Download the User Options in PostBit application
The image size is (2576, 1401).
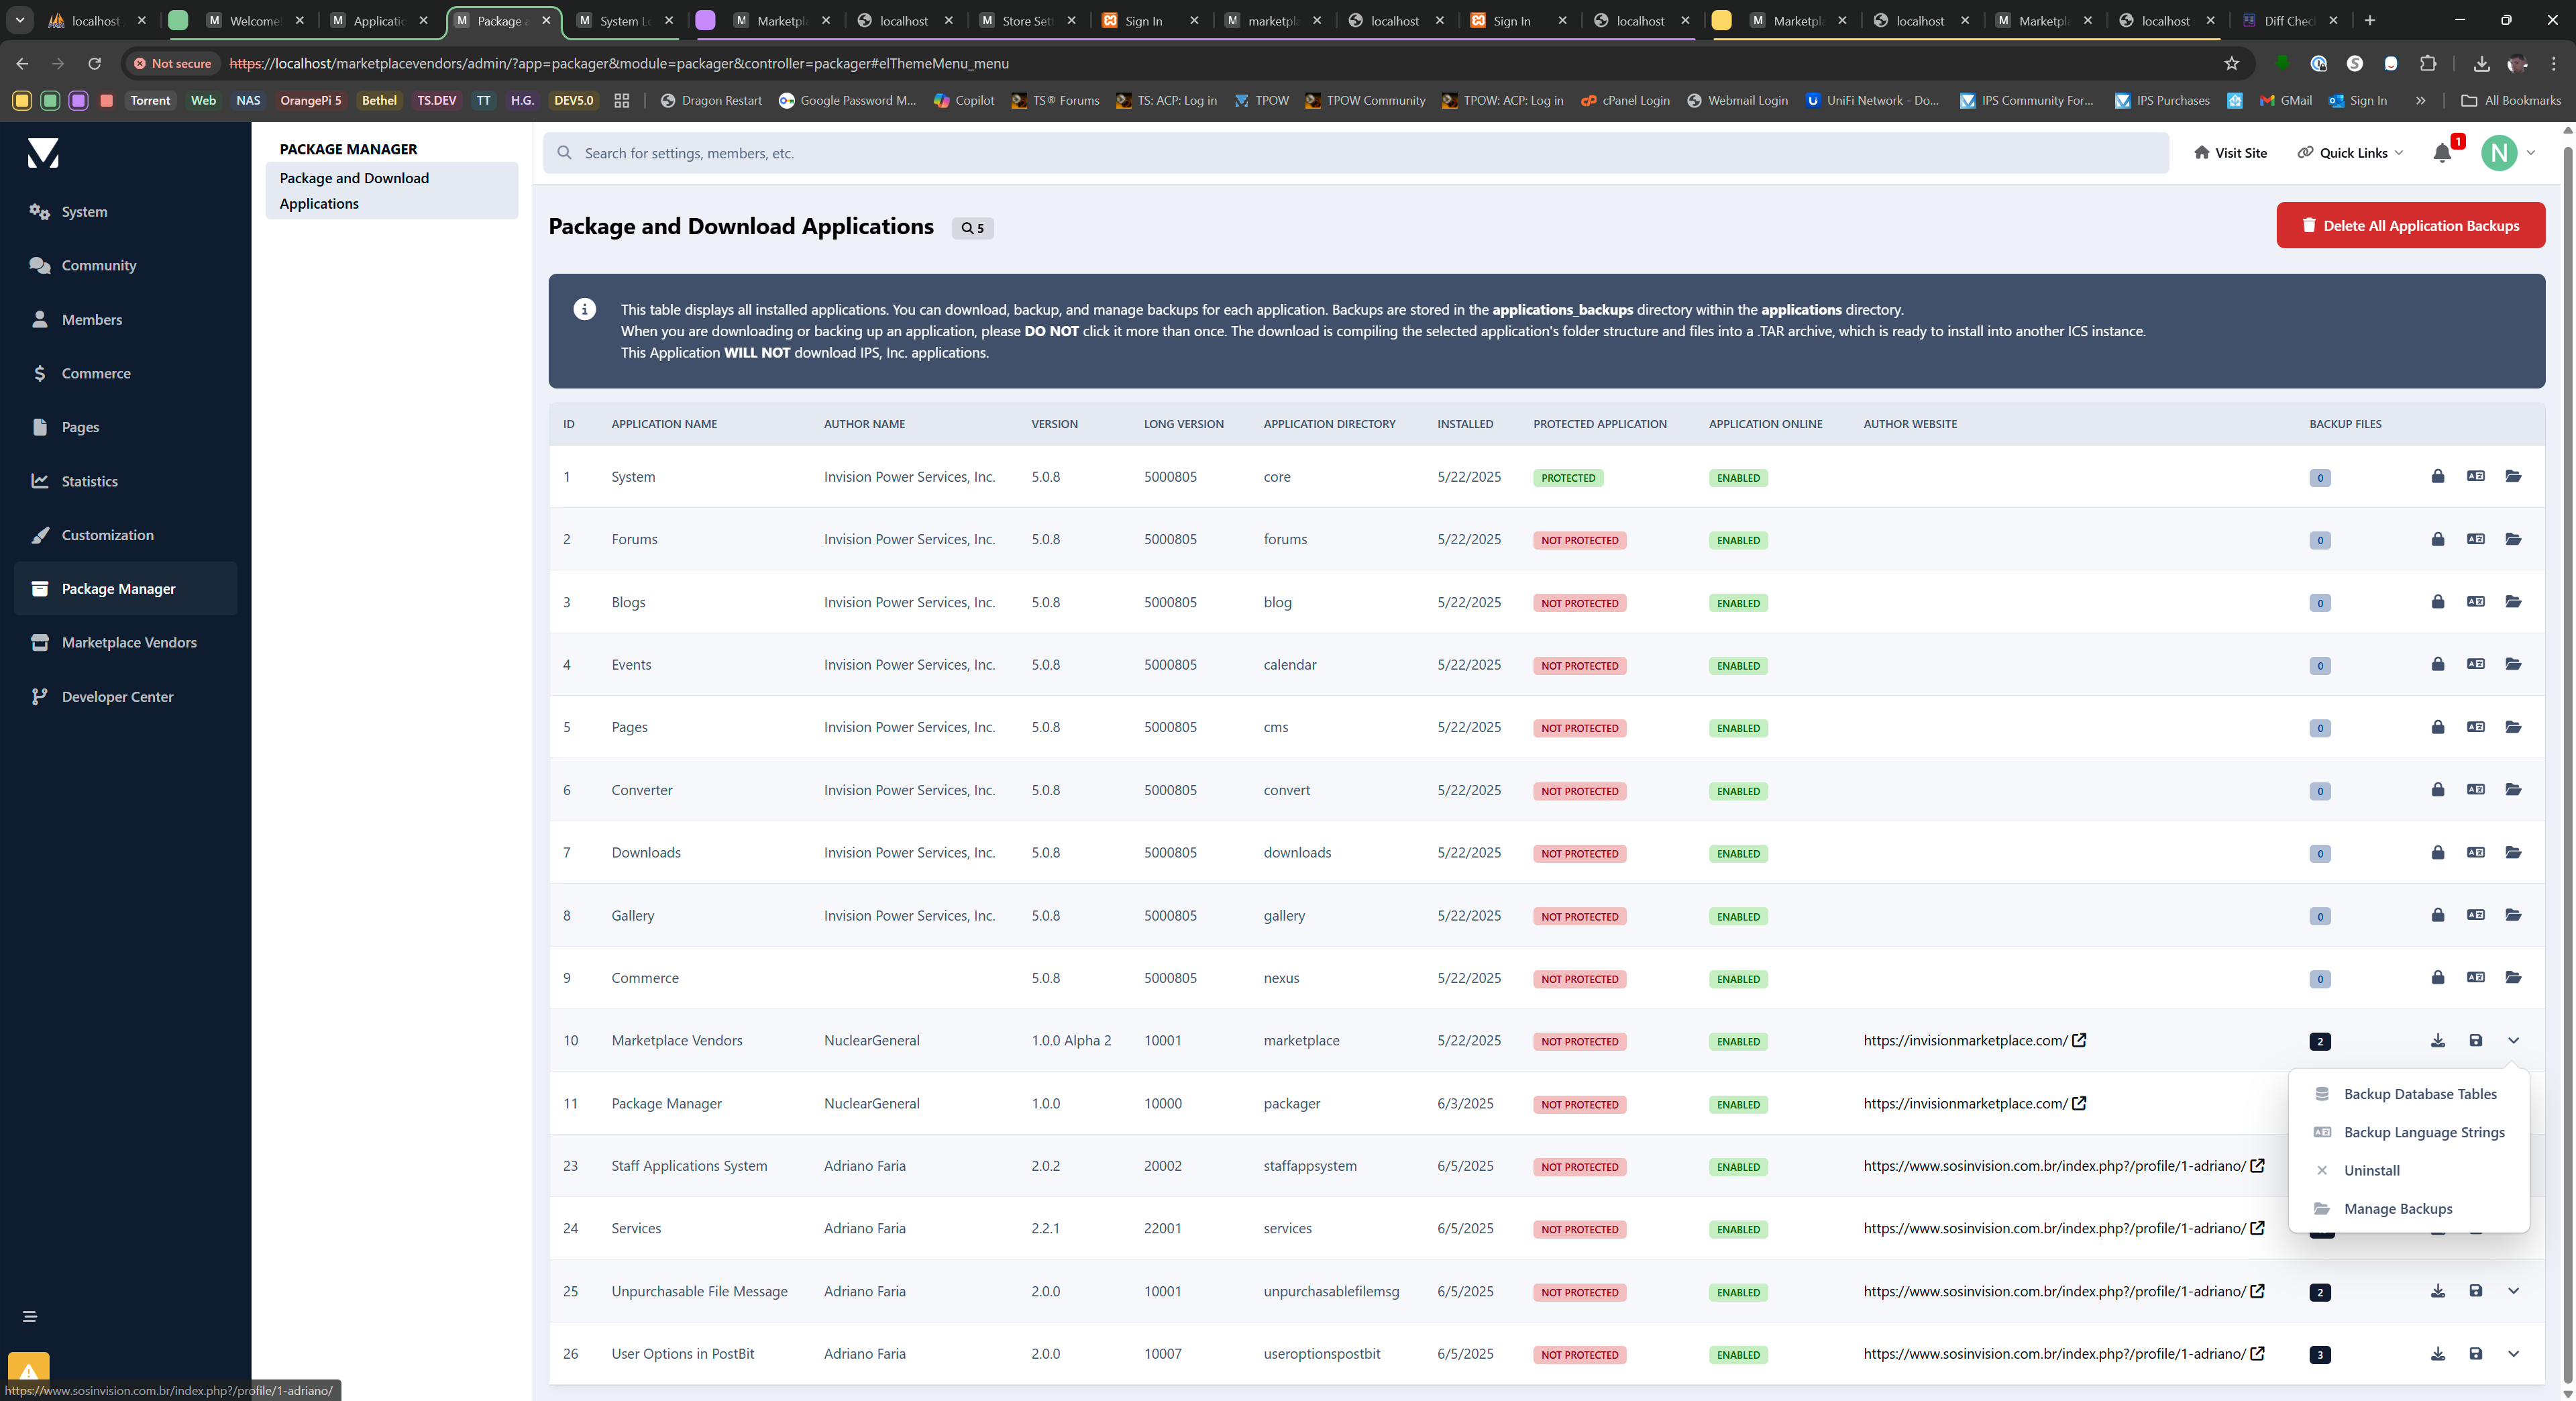point(2437,1354)
